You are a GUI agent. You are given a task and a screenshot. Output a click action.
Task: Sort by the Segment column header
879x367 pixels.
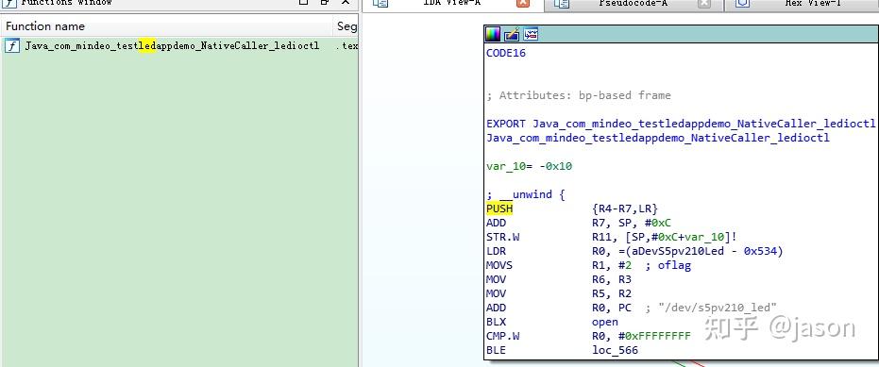347,26
